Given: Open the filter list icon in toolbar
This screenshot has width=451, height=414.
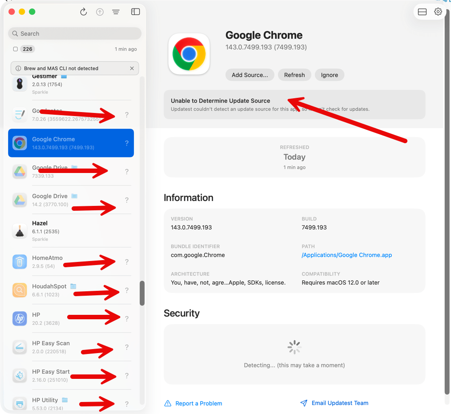Looking at the screenshot, I should pos(116,12).
